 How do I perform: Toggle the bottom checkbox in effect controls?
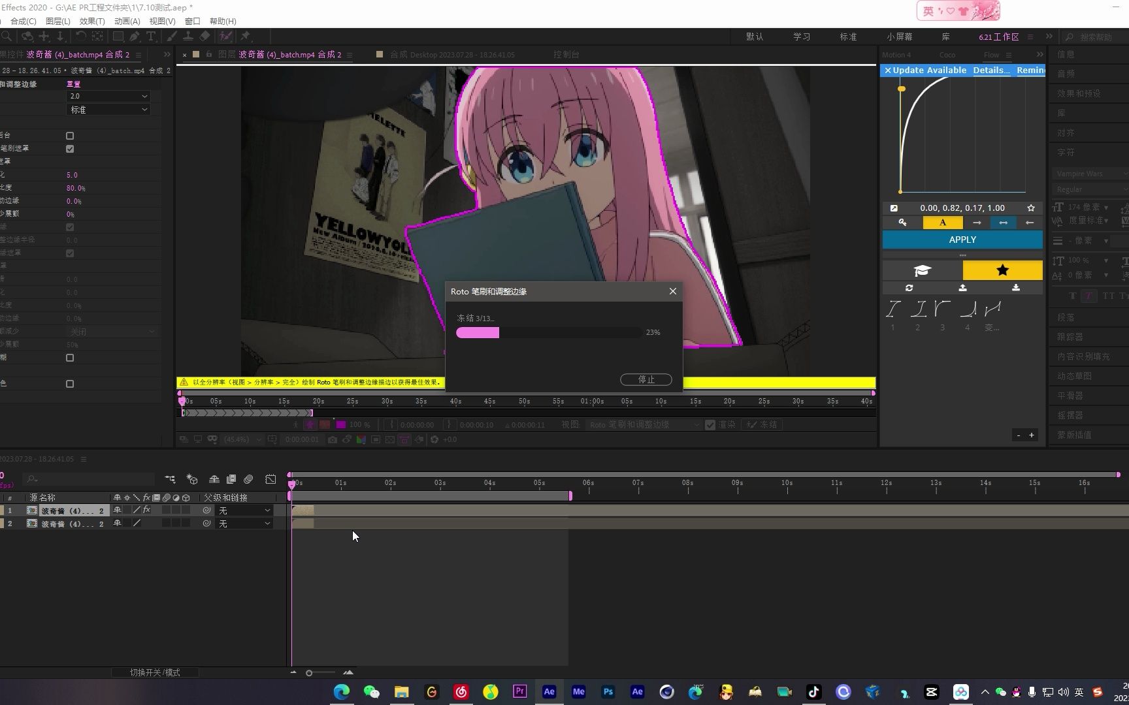tap(70, 384)
